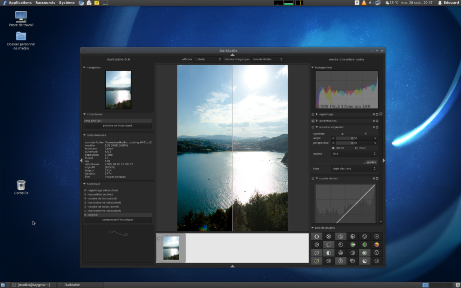Select the rainbow circle right-arrow plugin icon
461x288 pixels.
click(353, 244)
